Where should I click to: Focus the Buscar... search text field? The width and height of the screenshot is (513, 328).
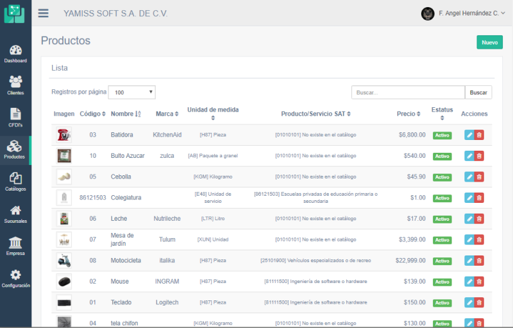(408, 92)
